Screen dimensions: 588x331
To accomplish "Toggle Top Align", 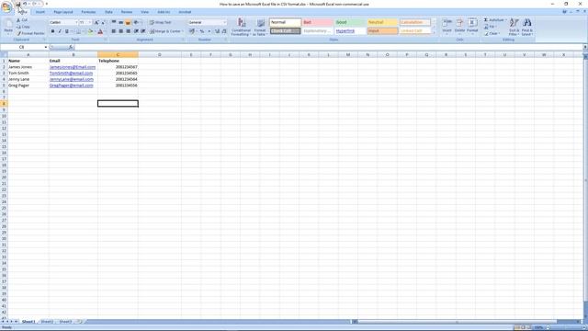I will 114,22.
